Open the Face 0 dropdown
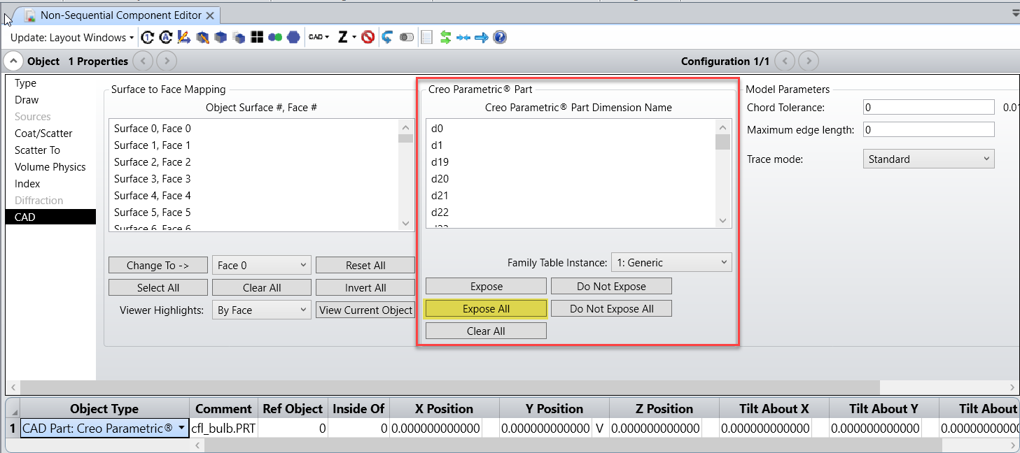The image size is (1020, 453). click(262, 266)
